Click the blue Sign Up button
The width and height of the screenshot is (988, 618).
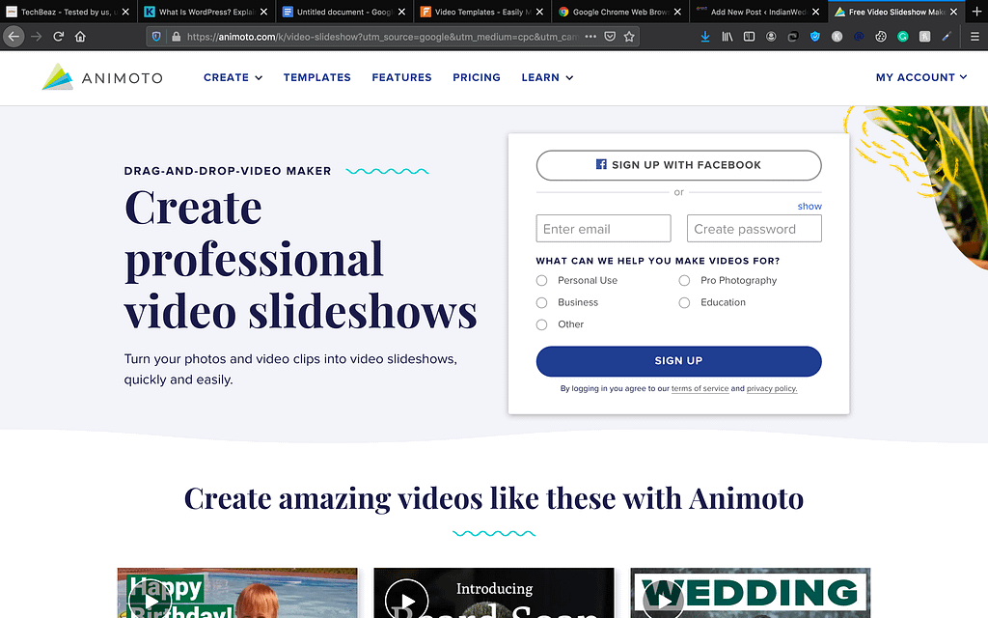(x=678, y=361)
